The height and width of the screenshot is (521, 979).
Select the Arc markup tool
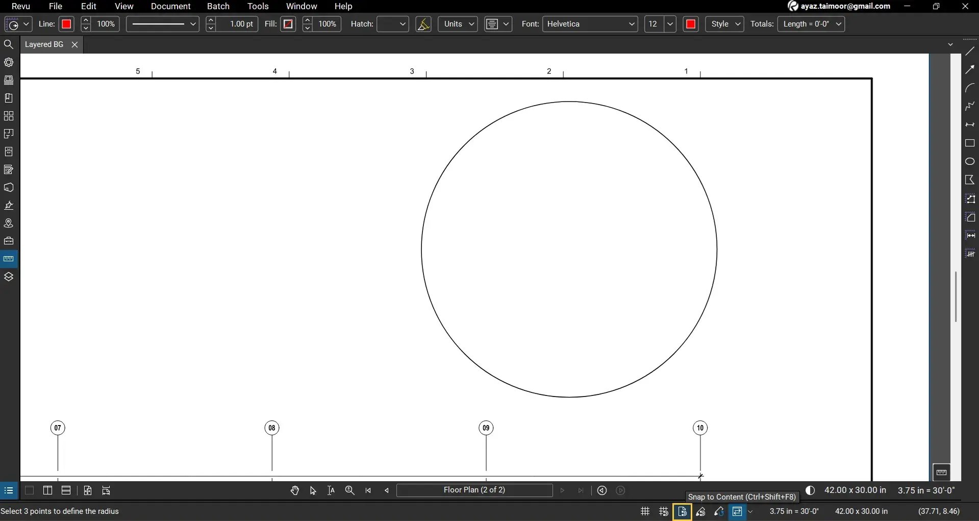pyautogui.click(x=970, y=88)
